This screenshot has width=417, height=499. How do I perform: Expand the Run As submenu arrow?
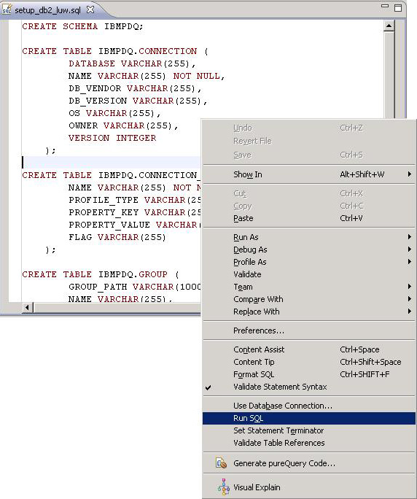click(410, 237)
